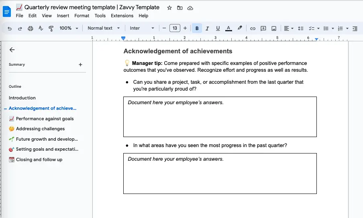This screenshot has height=218, width=363.
Task: Open the File menu
Action: [19, 16]
